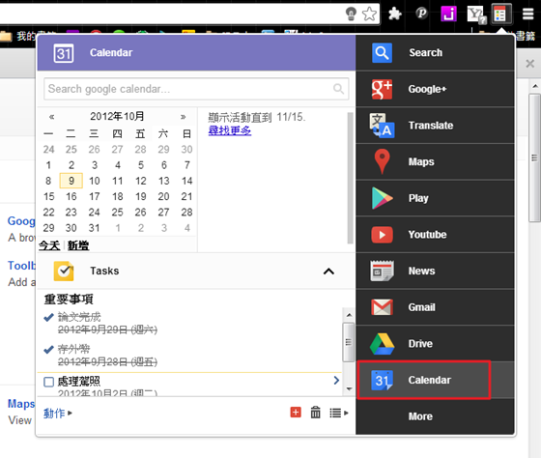Select today's date 9 in calendar
Screen dimensions: 541x458
coord(71,181)
